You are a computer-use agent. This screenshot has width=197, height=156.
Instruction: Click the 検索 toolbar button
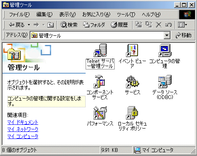69,25
